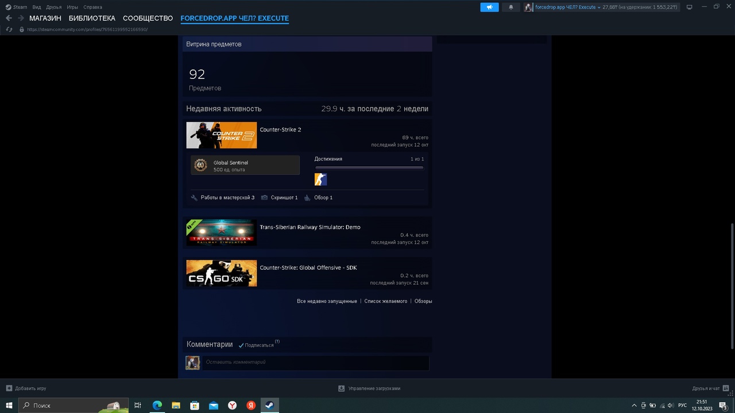
Task: Open the Игры menu
Action: [x=72, y=7]
